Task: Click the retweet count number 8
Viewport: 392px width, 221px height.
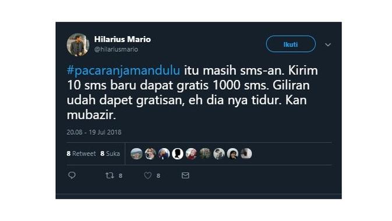Action: click(121, 176)
